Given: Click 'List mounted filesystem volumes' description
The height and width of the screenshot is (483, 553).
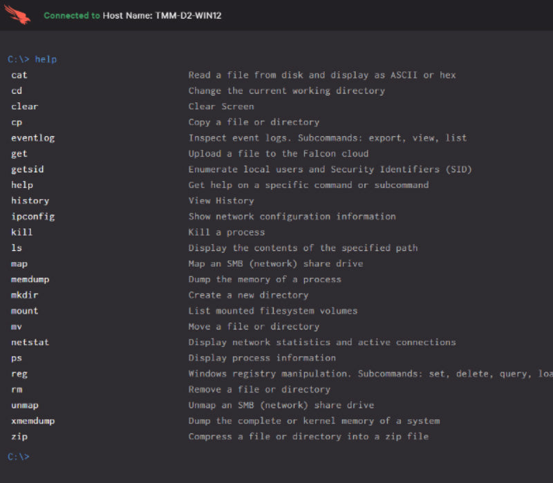Looking at the screenshot, I should click(273, 311).
